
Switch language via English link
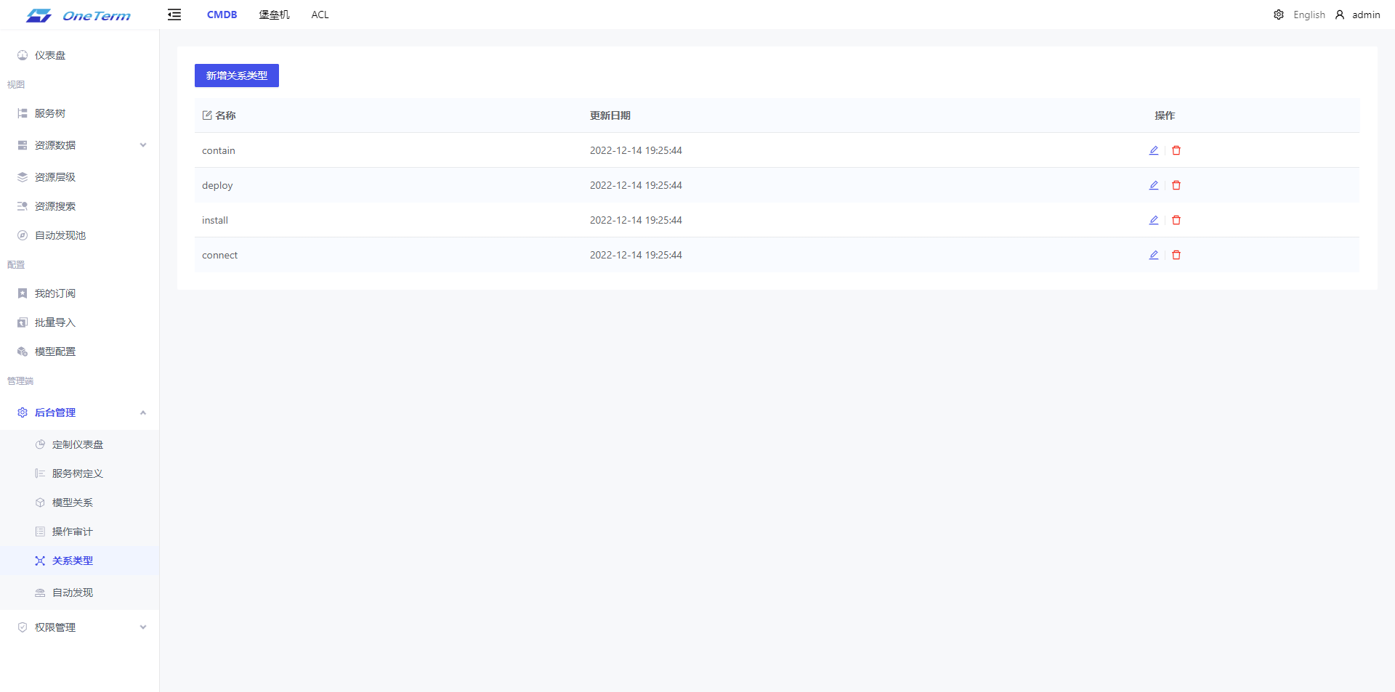pos(1309,15)
